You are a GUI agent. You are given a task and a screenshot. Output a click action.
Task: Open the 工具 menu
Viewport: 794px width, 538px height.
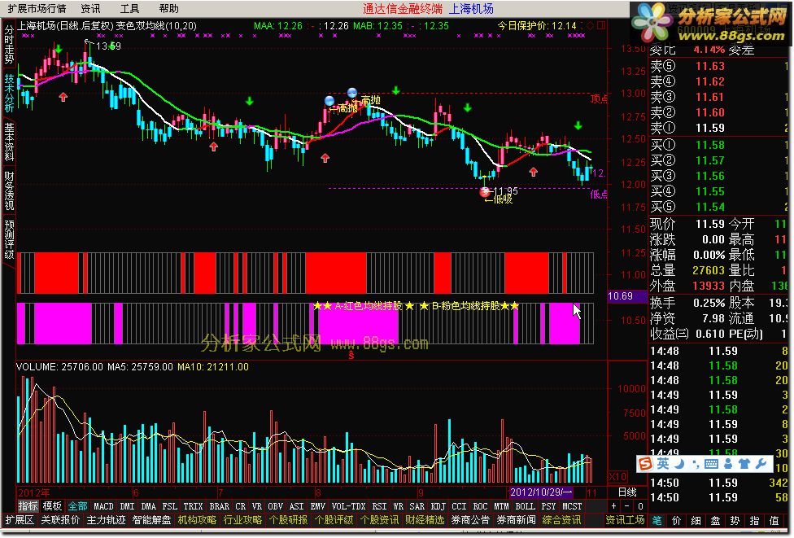(129, 8)
